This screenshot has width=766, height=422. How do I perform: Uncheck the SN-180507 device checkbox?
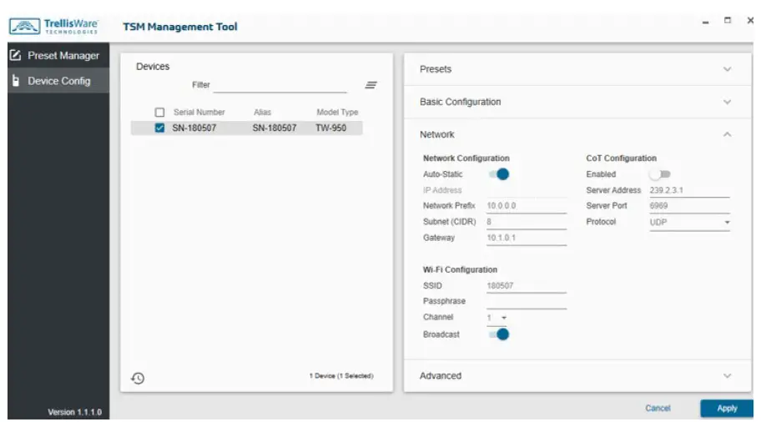[x=159, y=128]
